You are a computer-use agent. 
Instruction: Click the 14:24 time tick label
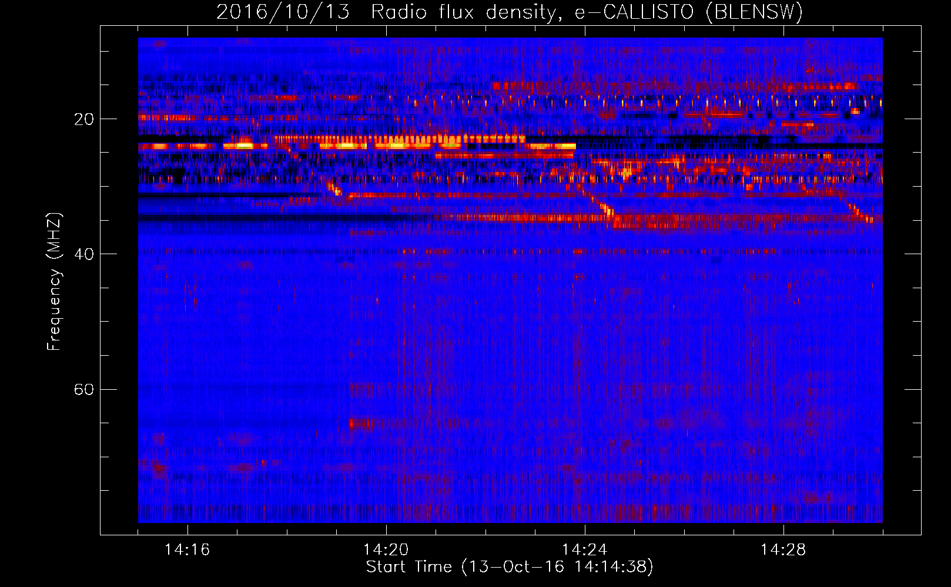click(584, 550)
